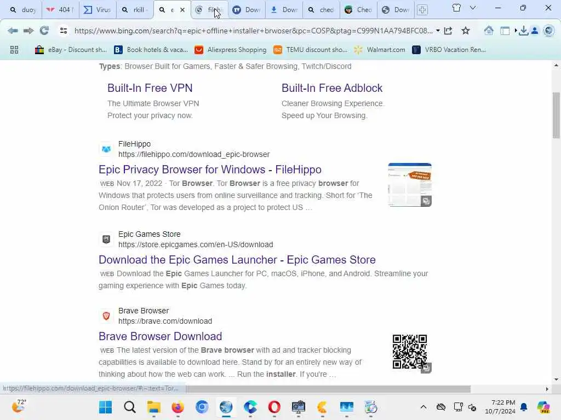Toggle the side panel icon
The width and height of the screenshot is (561, 420).
coord(505,31)
